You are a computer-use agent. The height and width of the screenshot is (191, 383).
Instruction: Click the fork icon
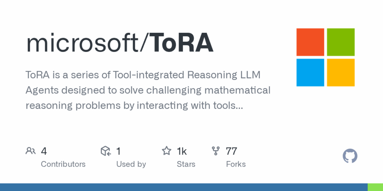[x=216, y=151]
